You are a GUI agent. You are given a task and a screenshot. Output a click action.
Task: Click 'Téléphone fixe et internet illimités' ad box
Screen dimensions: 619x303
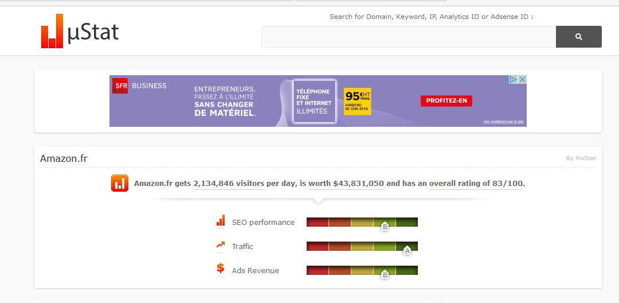(314, 101)
